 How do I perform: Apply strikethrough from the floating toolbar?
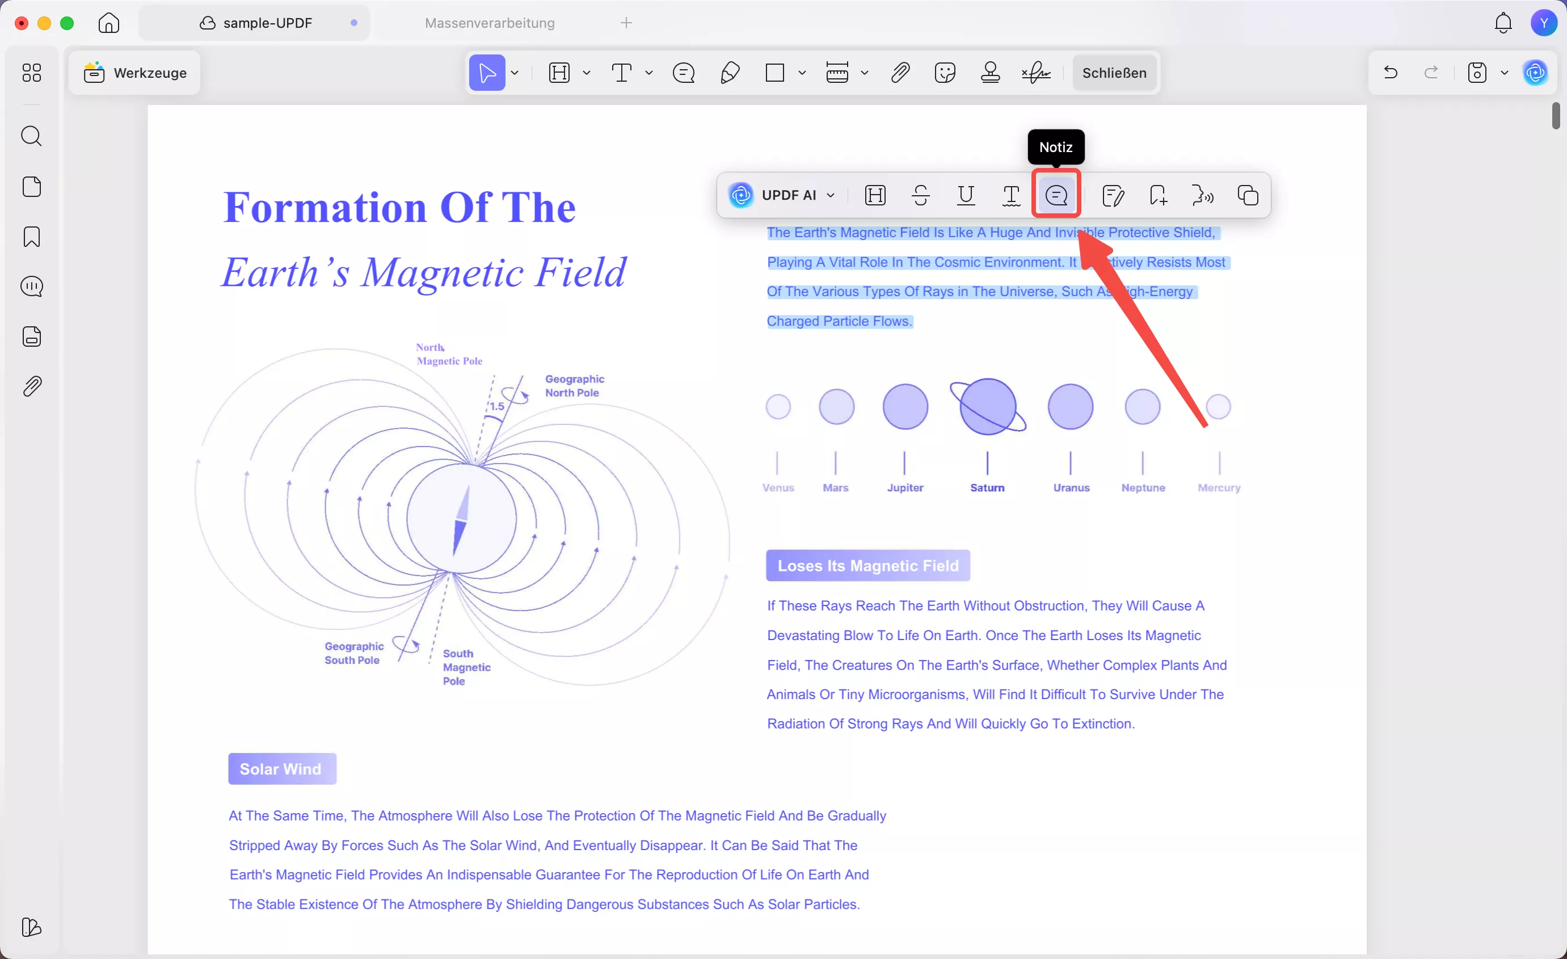[x=921, y=195]
